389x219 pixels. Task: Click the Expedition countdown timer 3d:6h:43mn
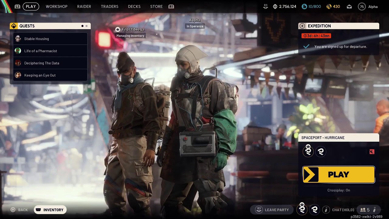coord(316,36)
